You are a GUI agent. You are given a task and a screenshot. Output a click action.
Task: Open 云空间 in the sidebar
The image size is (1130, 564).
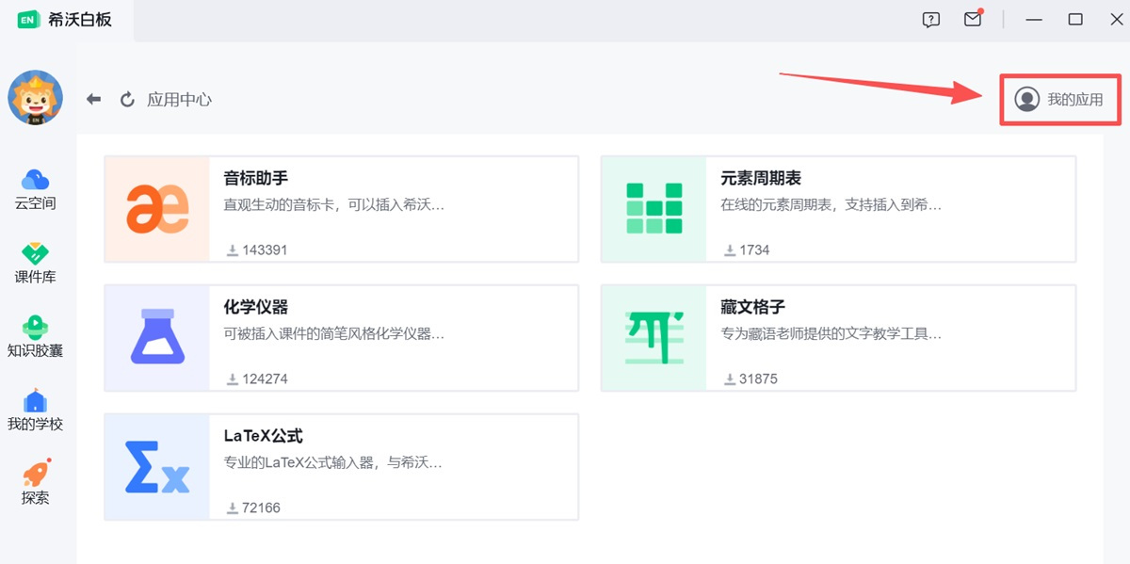pos(35,188)
